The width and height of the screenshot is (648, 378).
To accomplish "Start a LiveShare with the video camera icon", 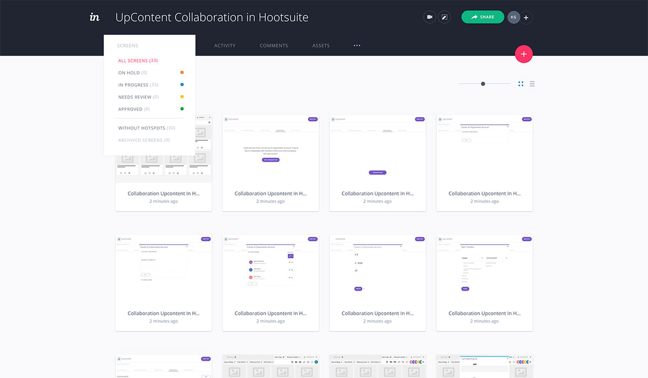I will tap(430, 17).
